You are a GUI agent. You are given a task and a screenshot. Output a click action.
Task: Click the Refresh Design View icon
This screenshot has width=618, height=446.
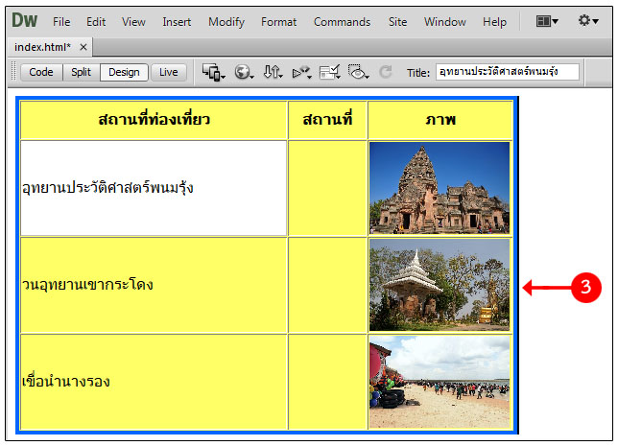pyautogui.click(x=386, y=72)
